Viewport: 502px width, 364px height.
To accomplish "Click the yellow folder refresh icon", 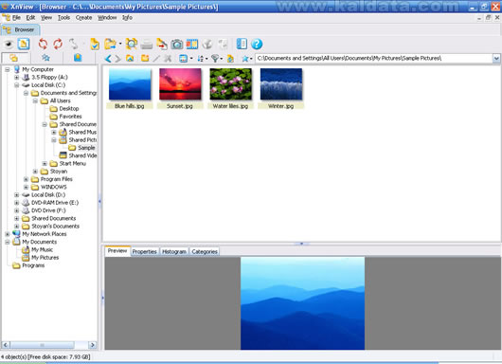I will (230, 59).
